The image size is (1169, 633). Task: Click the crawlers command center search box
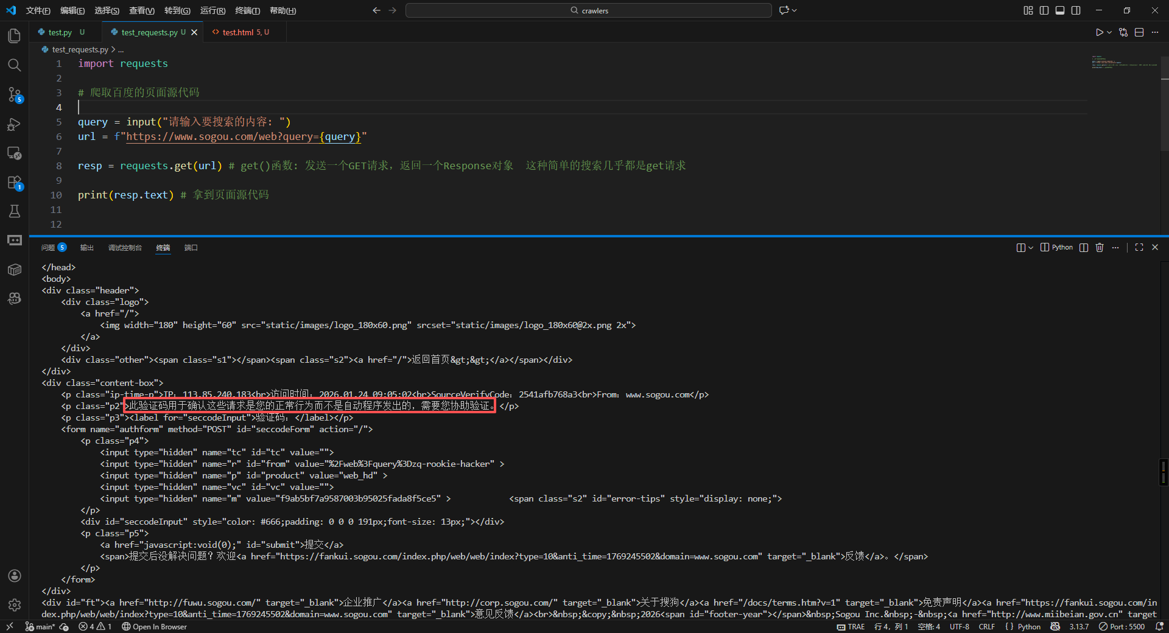click(x=589, y=10)
